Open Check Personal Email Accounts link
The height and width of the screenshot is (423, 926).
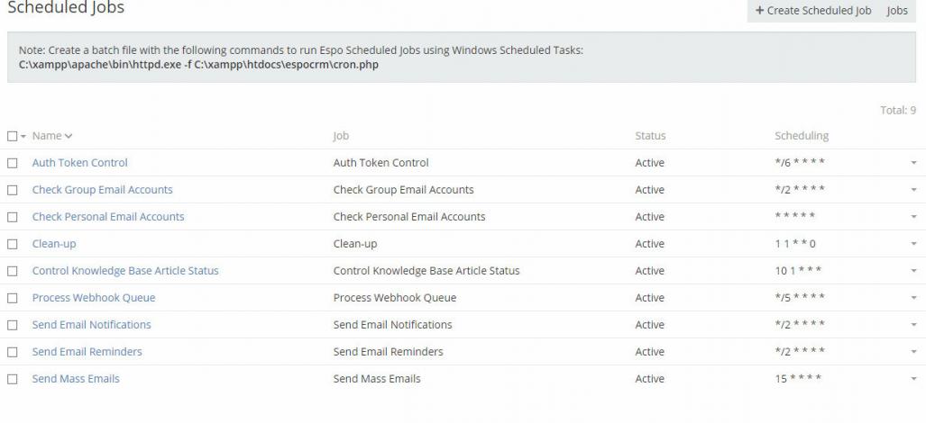click(108, 217)
